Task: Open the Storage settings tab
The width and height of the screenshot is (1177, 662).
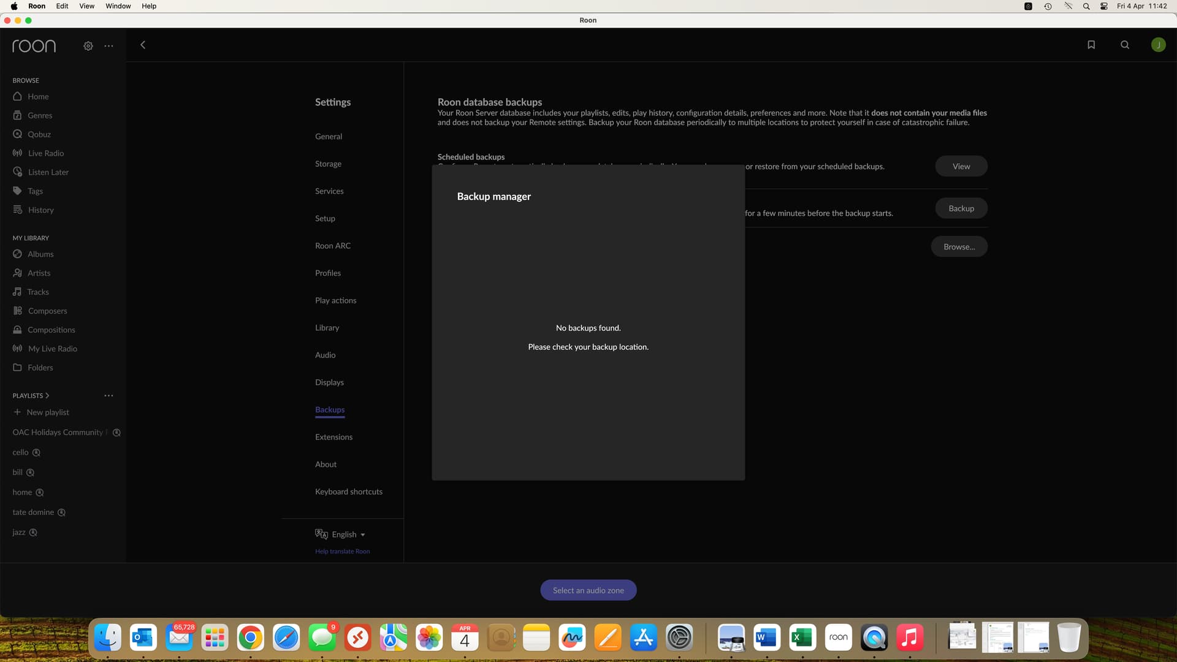Action: pos(328,164)
